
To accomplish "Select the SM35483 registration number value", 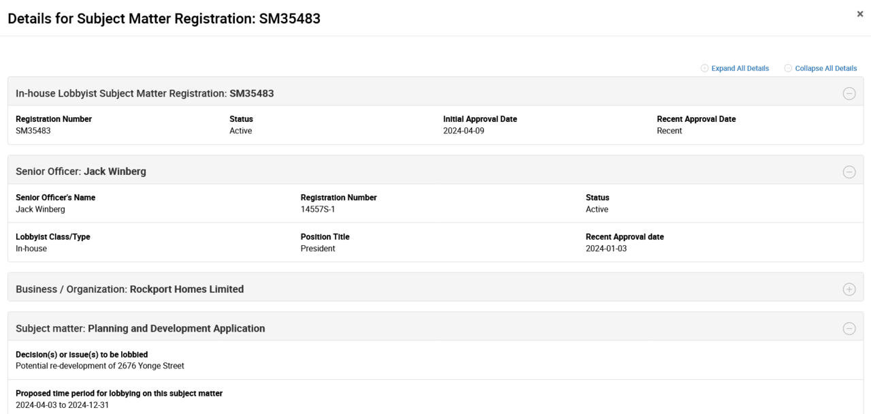I will coord(33,131).
